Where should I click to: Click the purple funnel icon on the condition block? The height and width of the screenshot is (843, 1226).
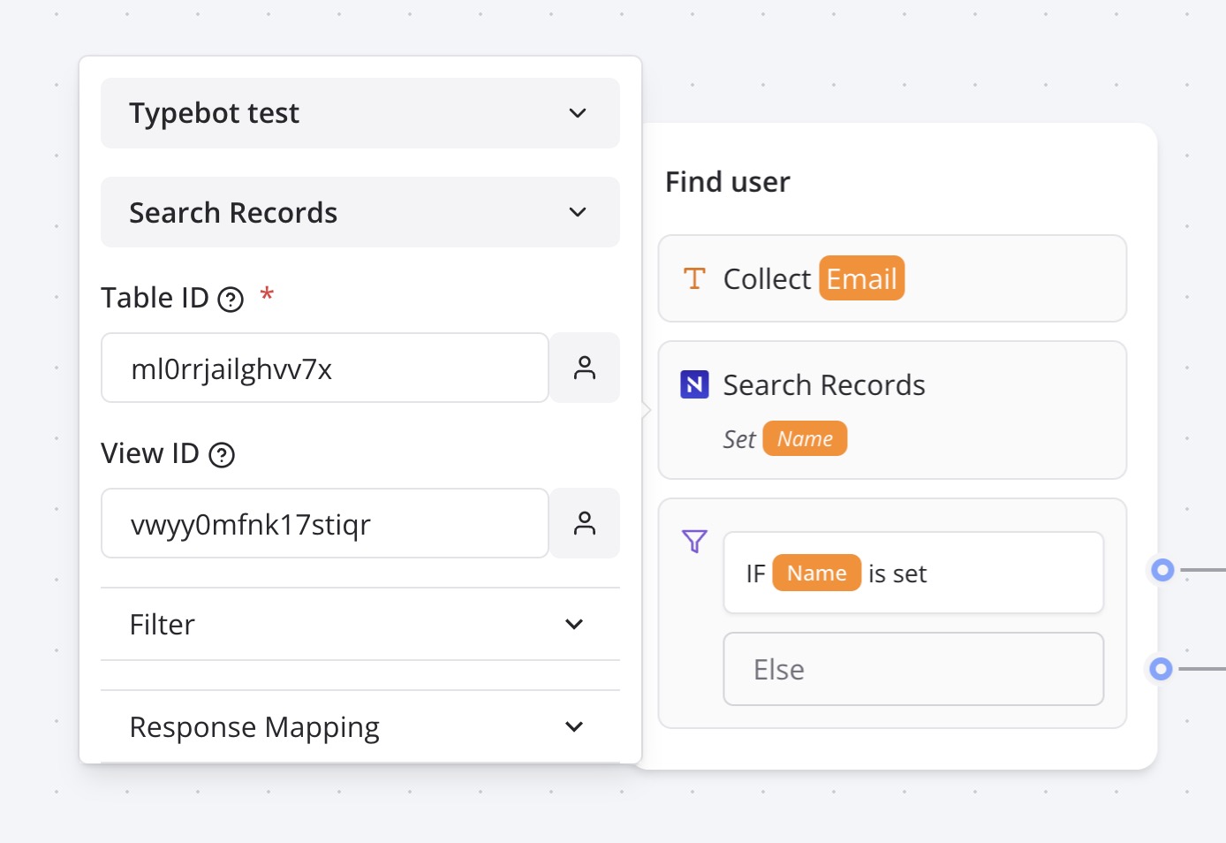click(x=695, y=542)
